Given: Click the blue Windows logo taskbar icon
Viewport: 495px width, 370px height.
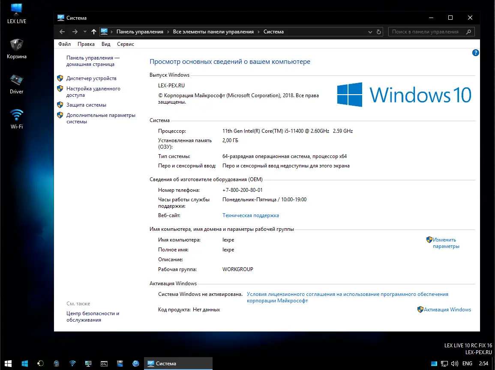Looking at the screenshot, I should point(24,364).
